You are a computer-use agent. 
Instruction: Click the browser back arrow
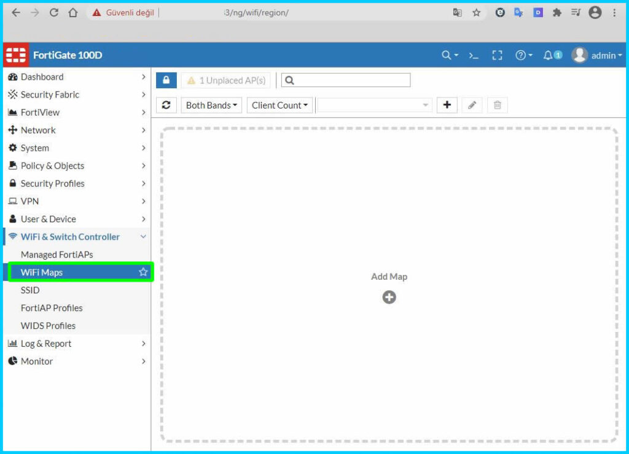tap(16, 12)
